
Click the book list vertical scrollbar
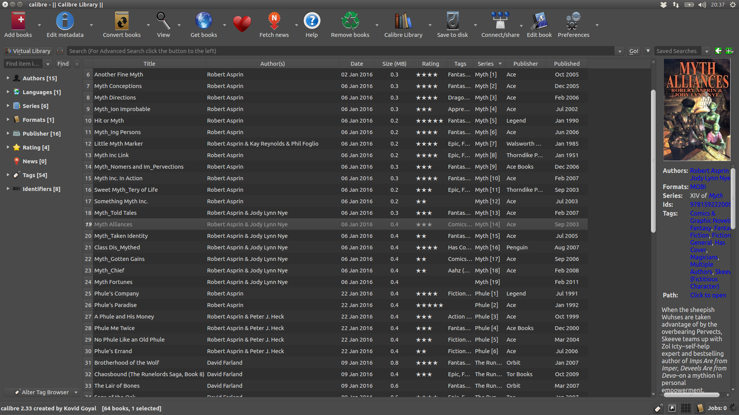(653, 161)
